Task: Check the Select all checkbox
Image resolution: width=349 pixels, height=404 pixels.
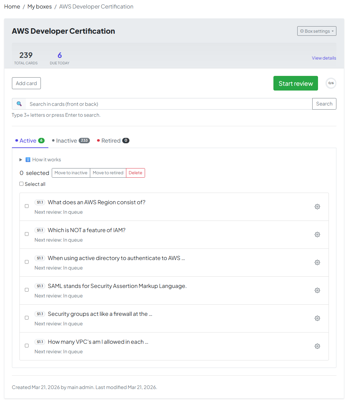Action: coord(21,184)
